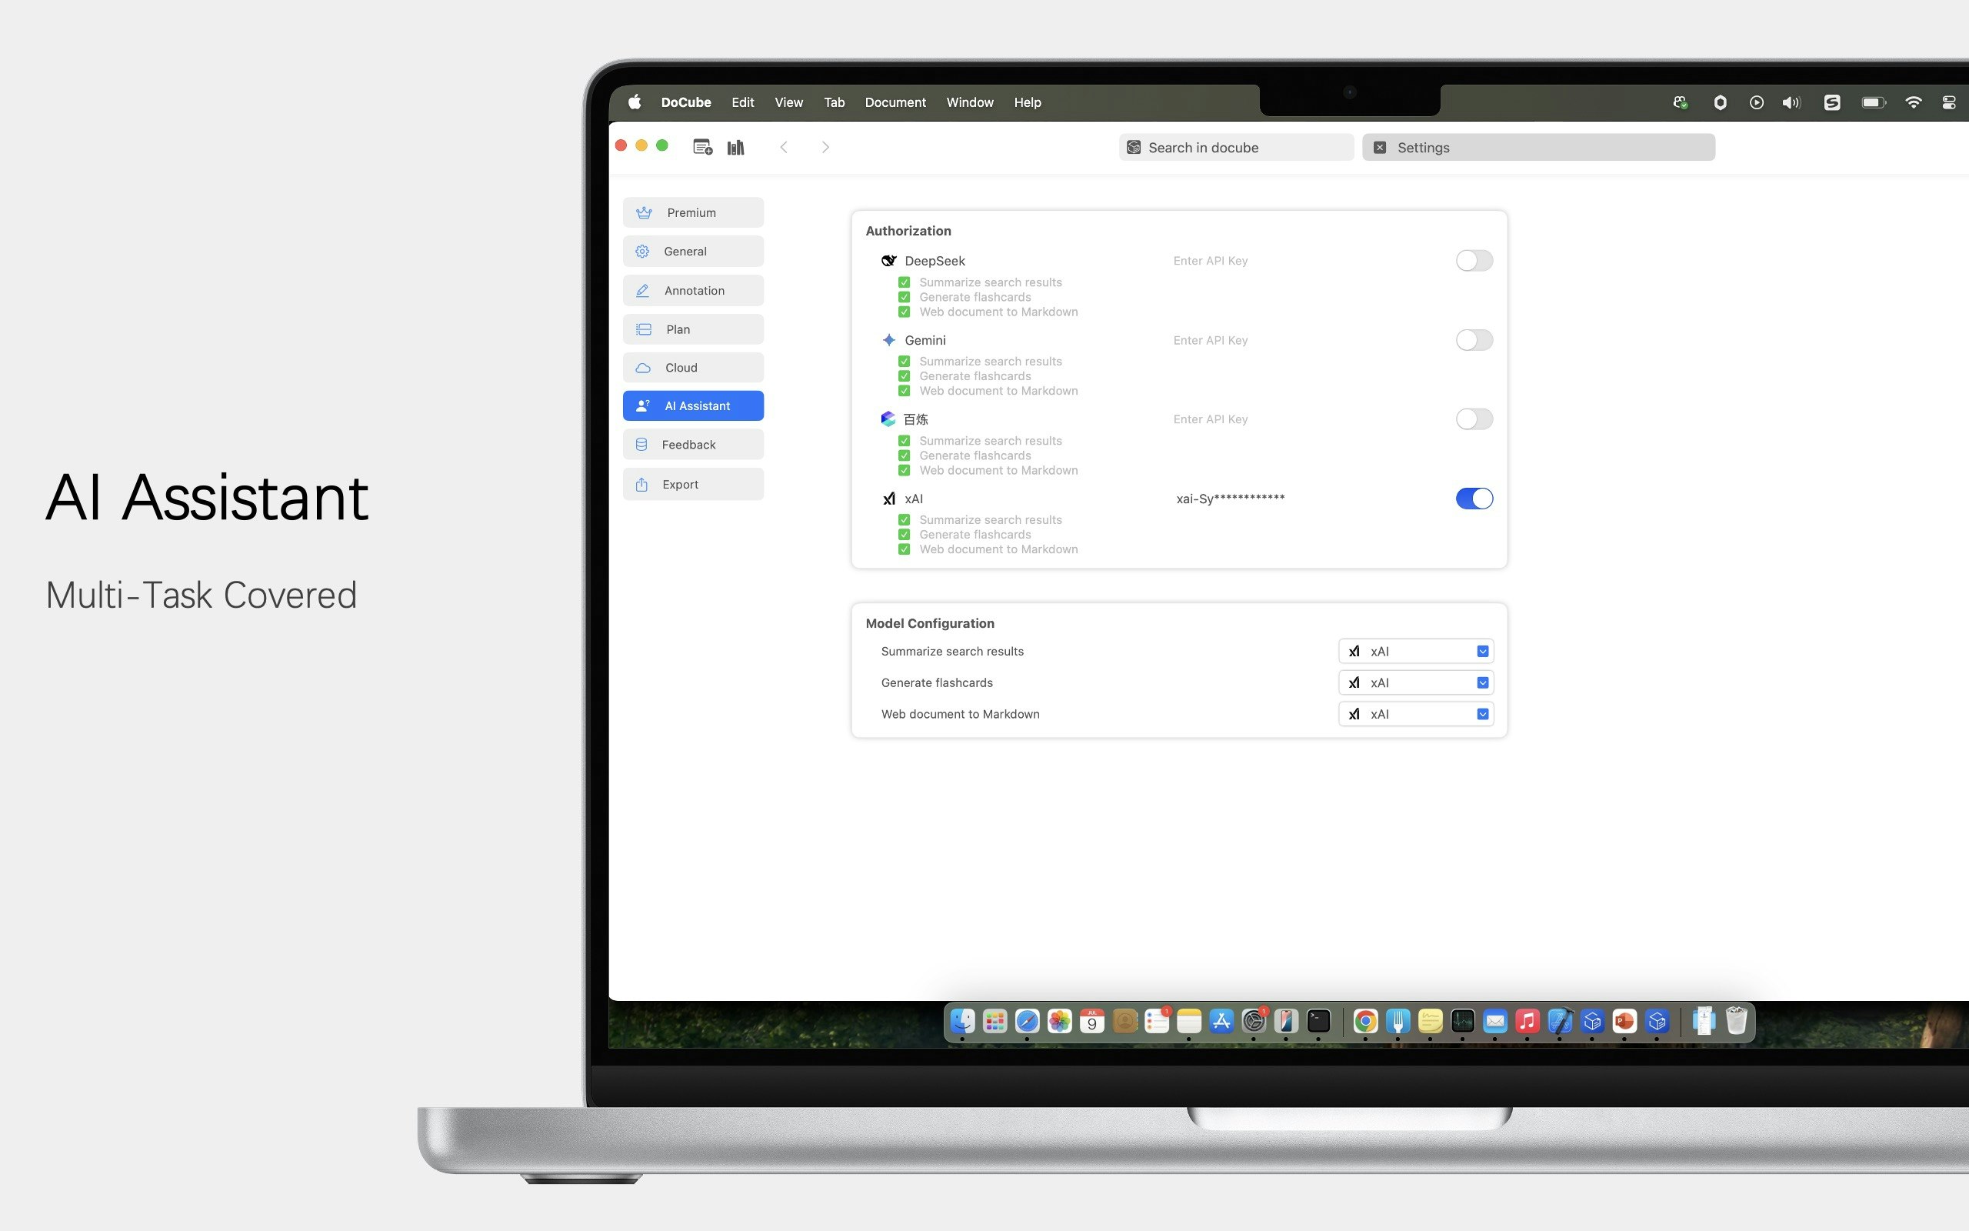
Task: Click the Search in docube field
Action: tap(1236, 148)
